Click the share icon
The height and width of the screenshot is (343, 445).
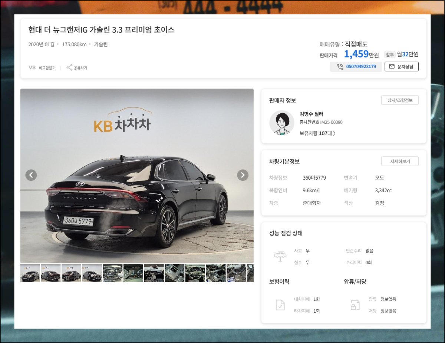coord(69,67)
